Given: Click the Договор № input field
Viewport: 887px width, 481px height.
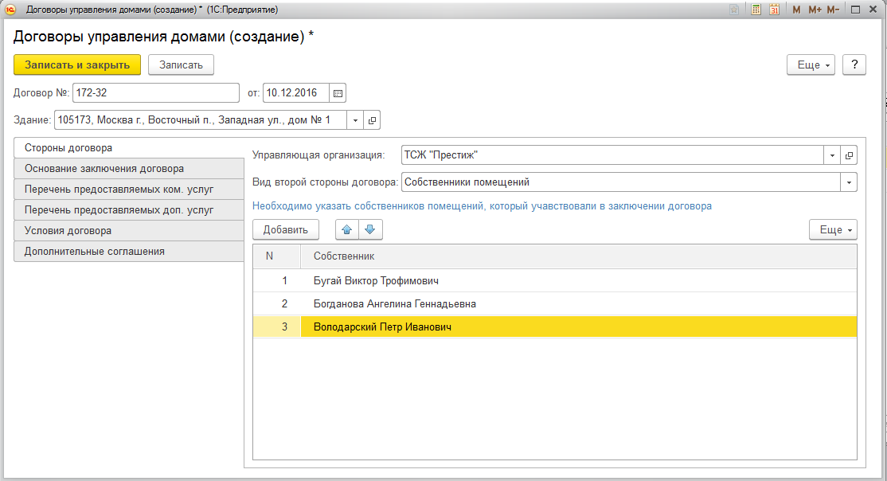Looking at the screenshot, I should click(x=155, y=93).
